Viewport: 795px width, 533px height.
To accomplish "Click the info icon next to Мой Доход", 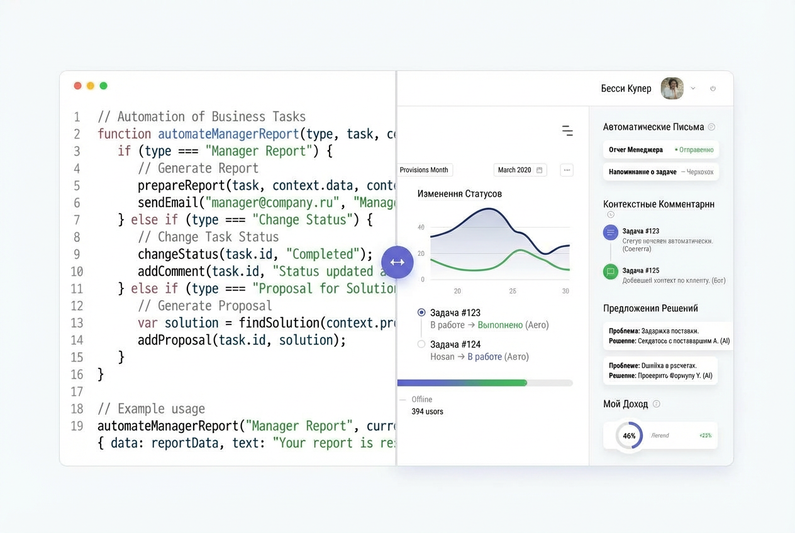I will point(657,404).
